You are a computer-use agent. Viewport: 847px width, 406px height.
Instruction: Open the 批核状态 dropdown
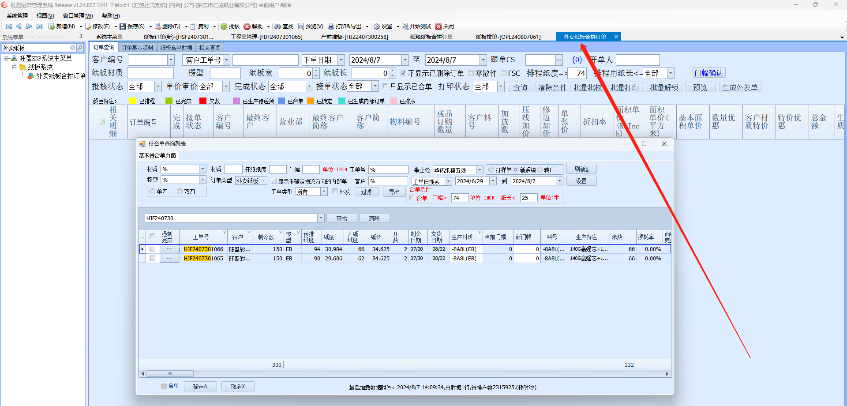point(158,86)
